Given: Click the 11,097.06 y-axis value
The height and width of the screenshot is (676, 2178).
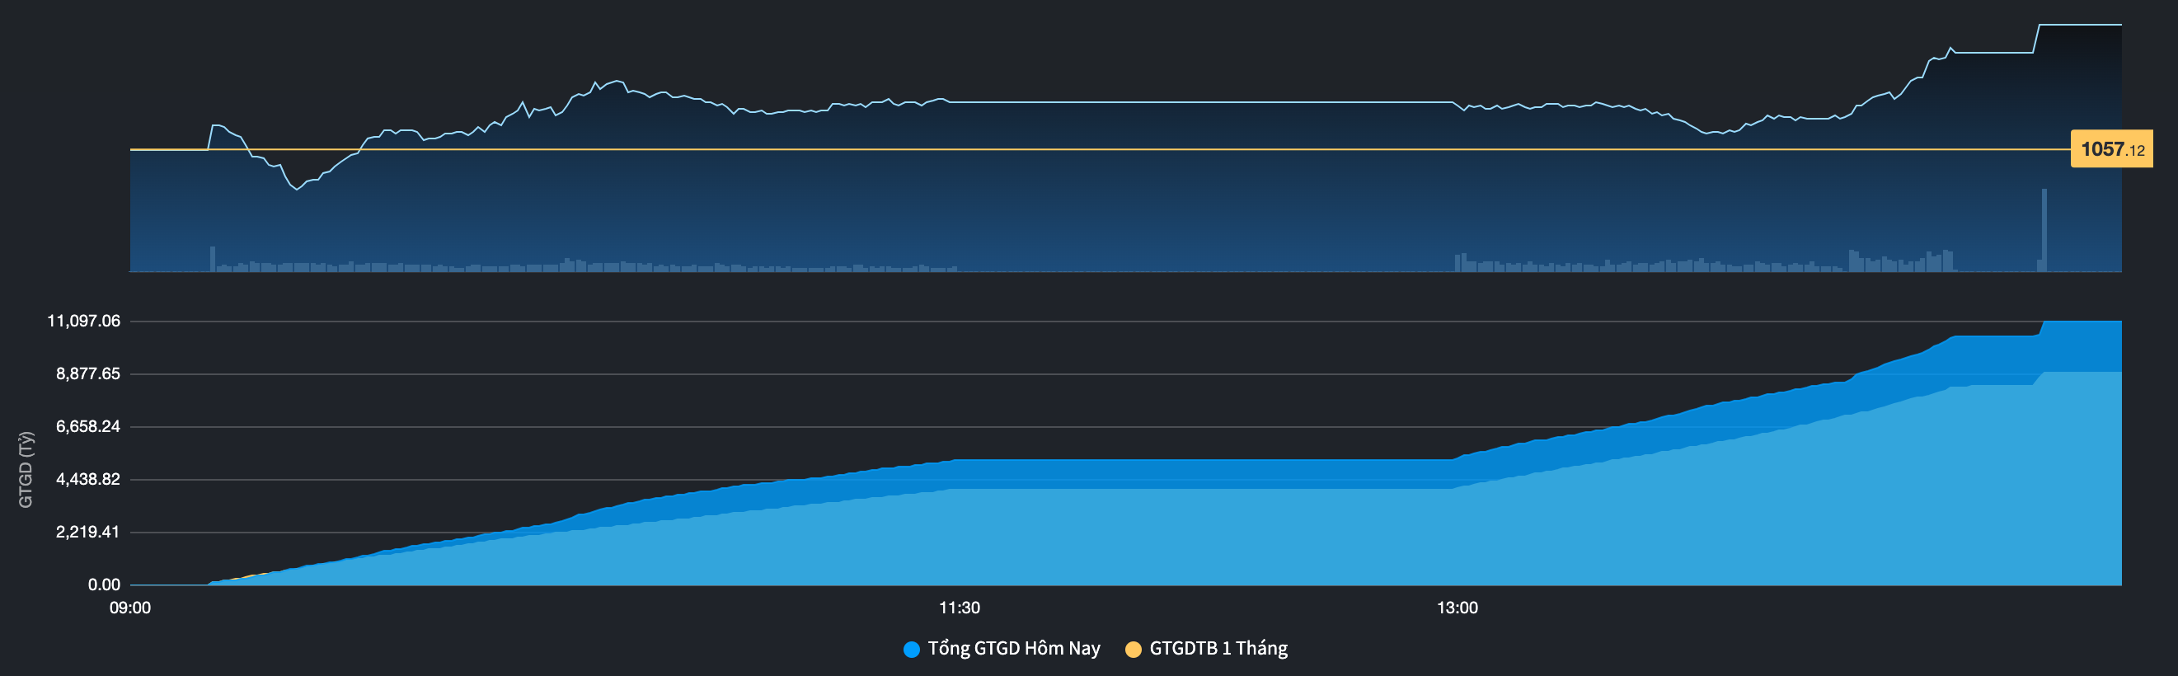Looking at the screenshot, I should point(84,322).
